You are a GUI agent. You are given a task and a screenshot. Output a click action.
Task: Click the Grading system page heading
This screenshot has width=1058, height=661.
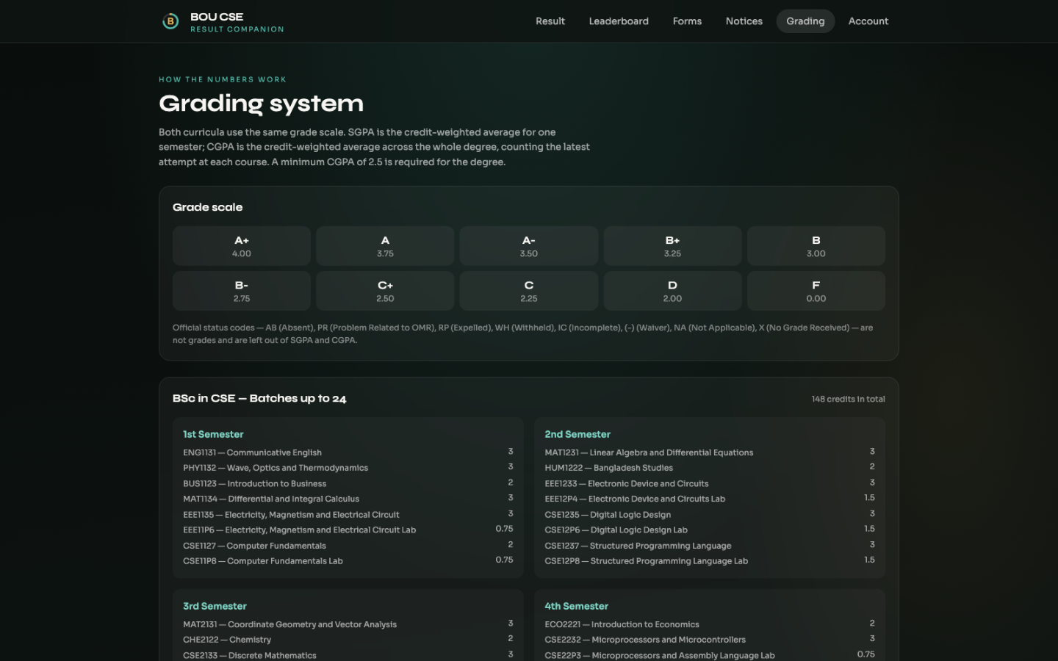tap(261, 104)
